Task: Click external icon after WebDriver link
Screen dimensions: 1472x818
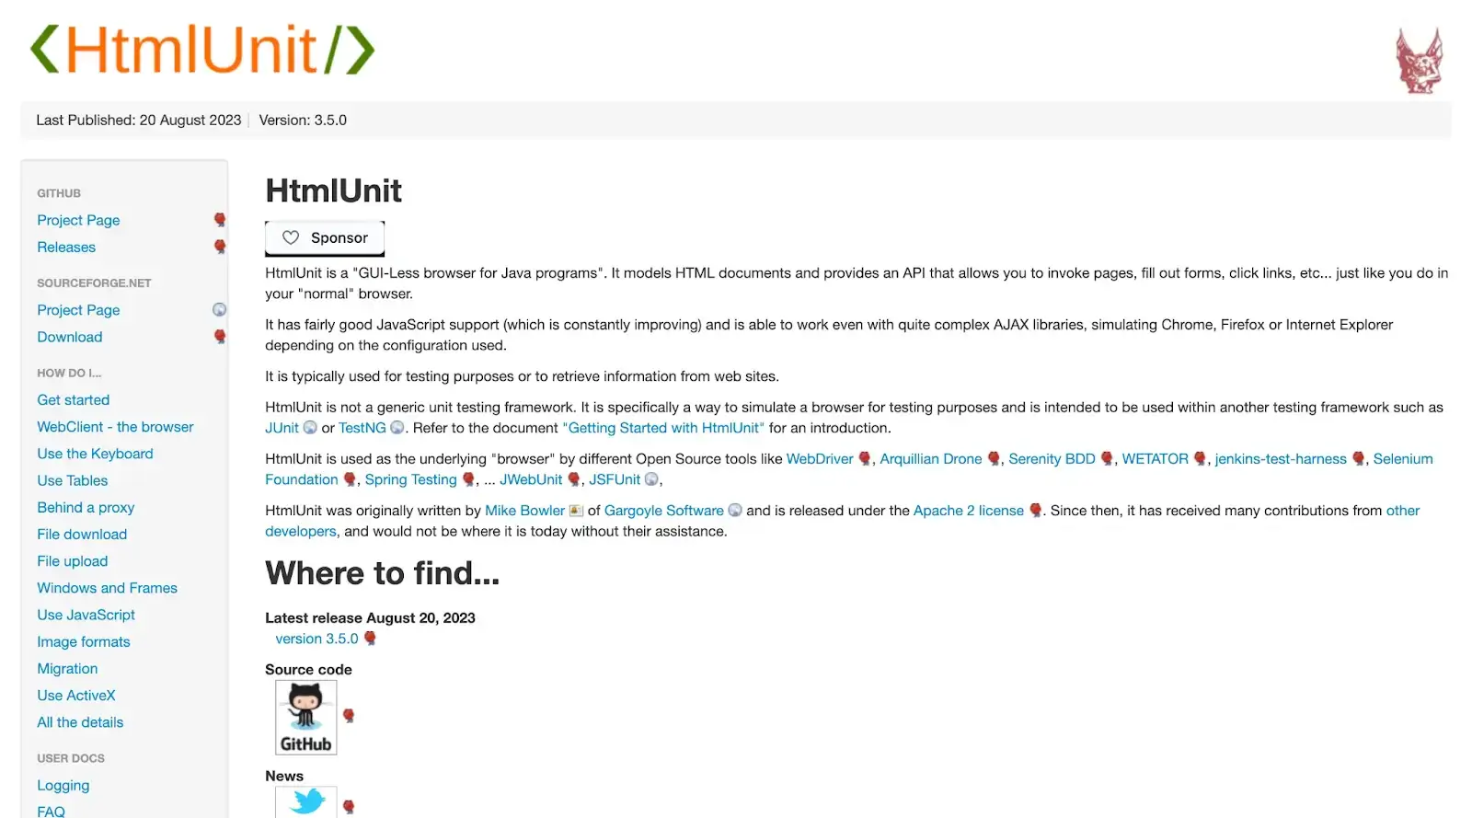Action: (865, 459)
